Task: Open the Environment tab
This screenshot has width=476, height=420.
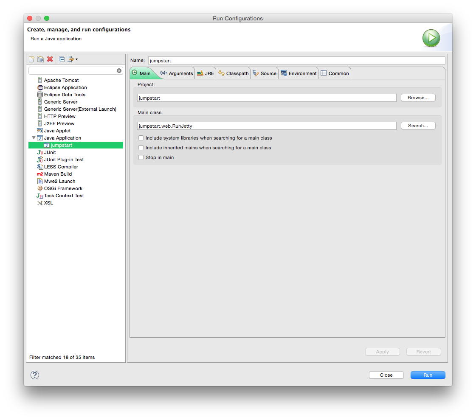Action: (x=299, y=73)
